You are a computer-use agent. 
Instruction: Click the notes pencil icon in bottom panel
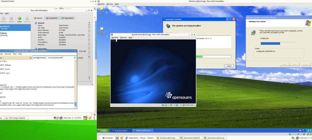point(121,138)
